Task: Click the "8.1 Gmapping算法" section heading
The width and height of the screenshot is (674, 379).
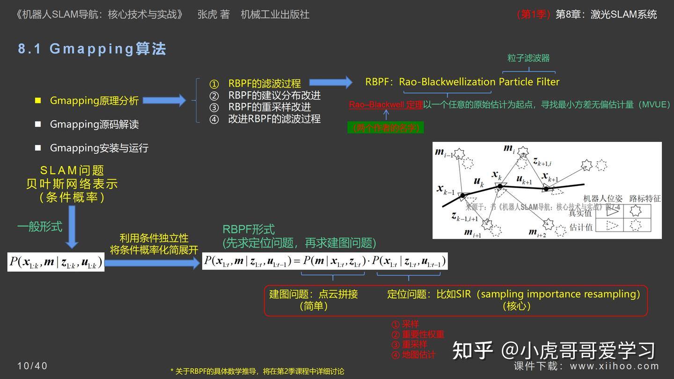Action: pyautogui.click(x=92, y=49)
